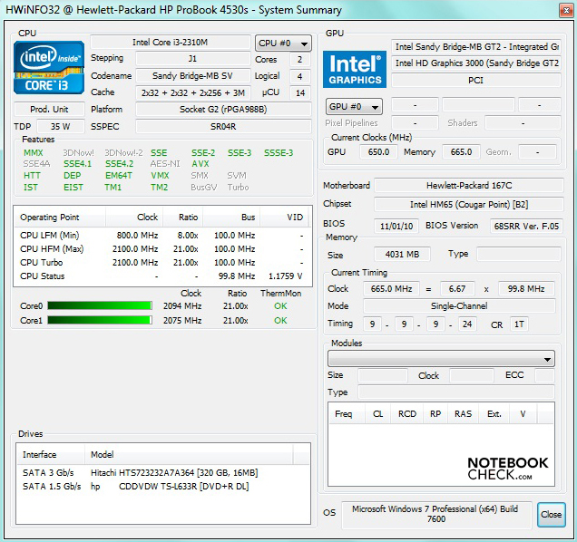Click the Intel Inside Core i3 logo
The width and height of the screenshot is (577, 542).
(49, 68)
